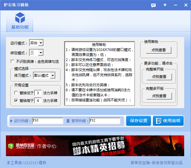
Task: Click the 简单百宝箱 green cube logo
Action: (x=11, y=146)
